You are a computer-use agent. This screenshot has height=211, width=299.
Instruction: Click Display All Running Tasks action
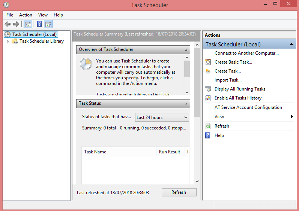(x=240, y=89)
